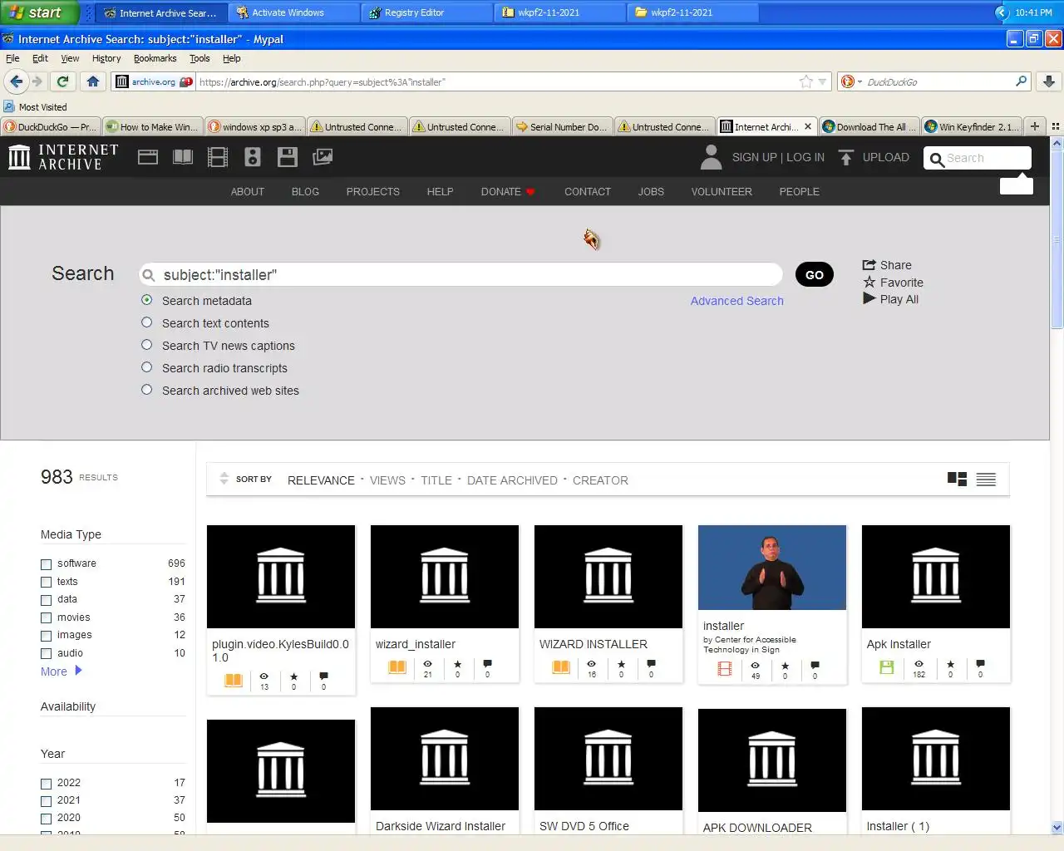
Task: Bookmark this page with the star icon
Action: [x=805, y=81]
